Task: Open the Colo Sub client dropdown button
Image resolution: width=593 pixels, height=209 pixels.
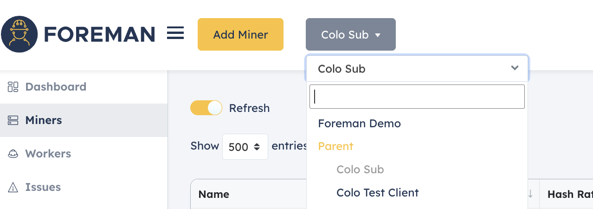Action: point(351,34)
